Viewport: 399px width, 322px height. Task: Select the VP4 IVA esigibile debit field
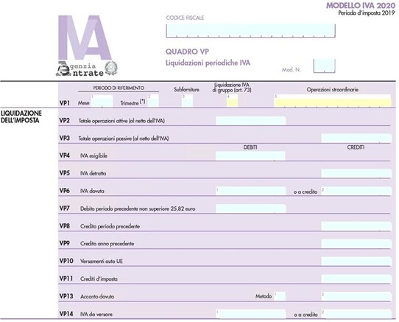(250, 155)
